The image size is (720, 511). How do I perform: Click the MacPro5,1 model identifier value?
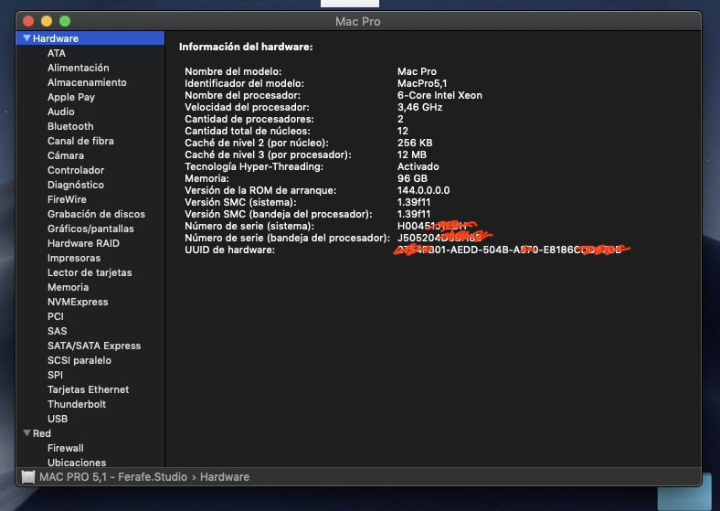tap(422, 83)
